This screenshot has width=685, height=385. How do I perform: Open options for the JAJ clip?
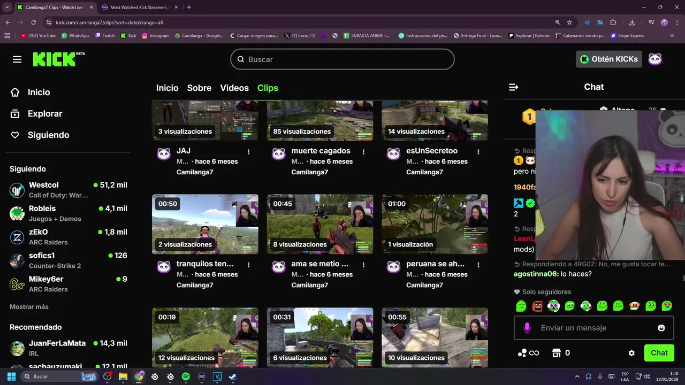click(248, 152)
